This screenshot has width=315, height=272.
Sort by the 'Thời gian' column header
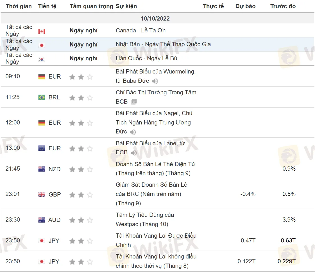click(19, 6)
